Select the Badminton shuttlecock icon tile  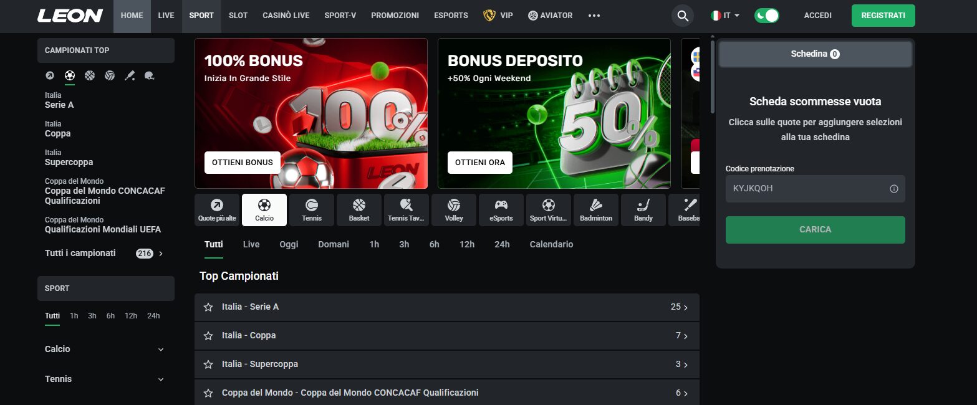click(596, 210)
